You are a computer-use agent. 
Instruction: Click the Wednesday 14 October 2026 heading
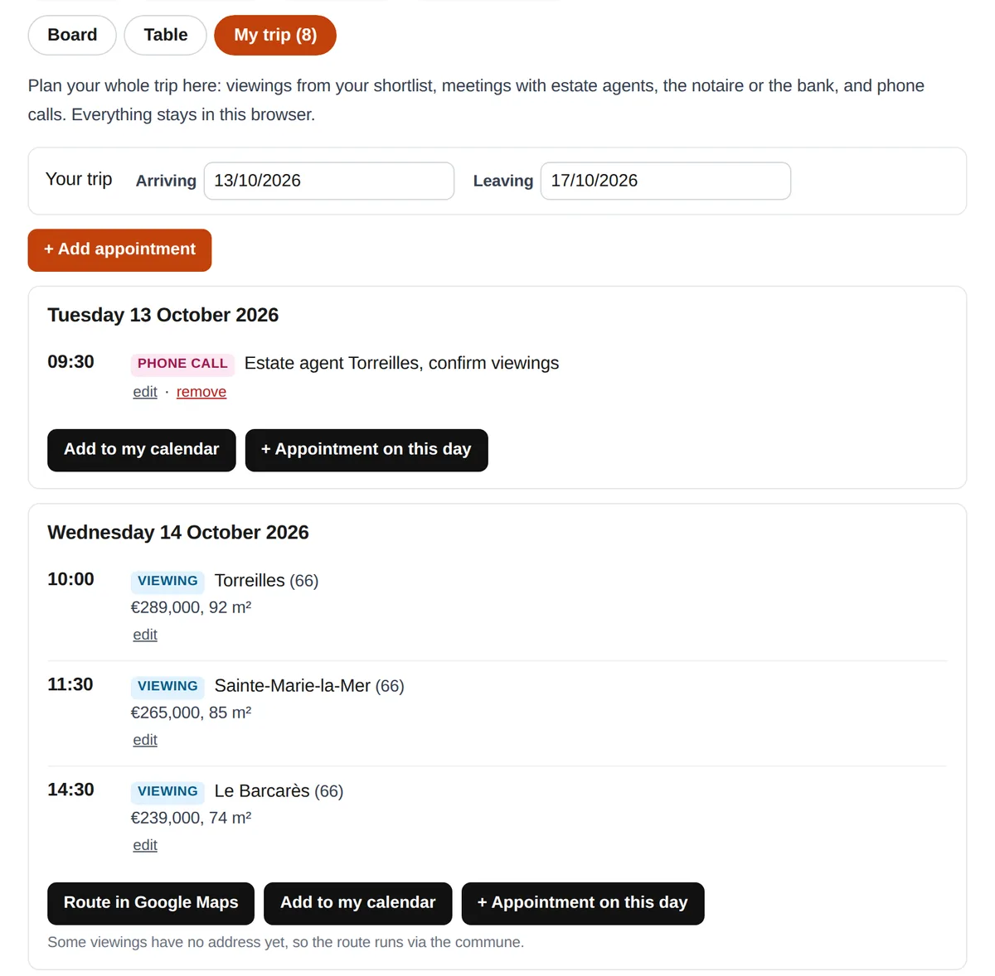tap(178, 532)
